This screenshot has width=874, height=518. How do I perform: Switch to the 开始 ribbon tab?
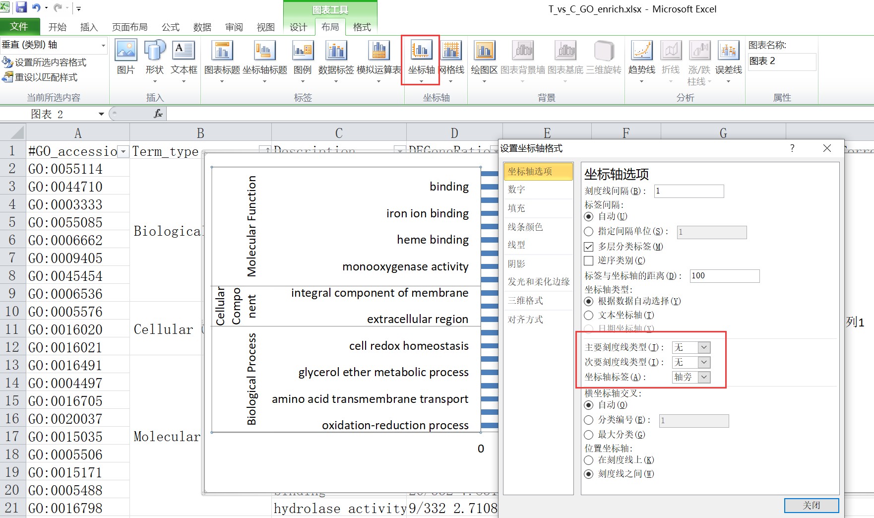point(58,27)
